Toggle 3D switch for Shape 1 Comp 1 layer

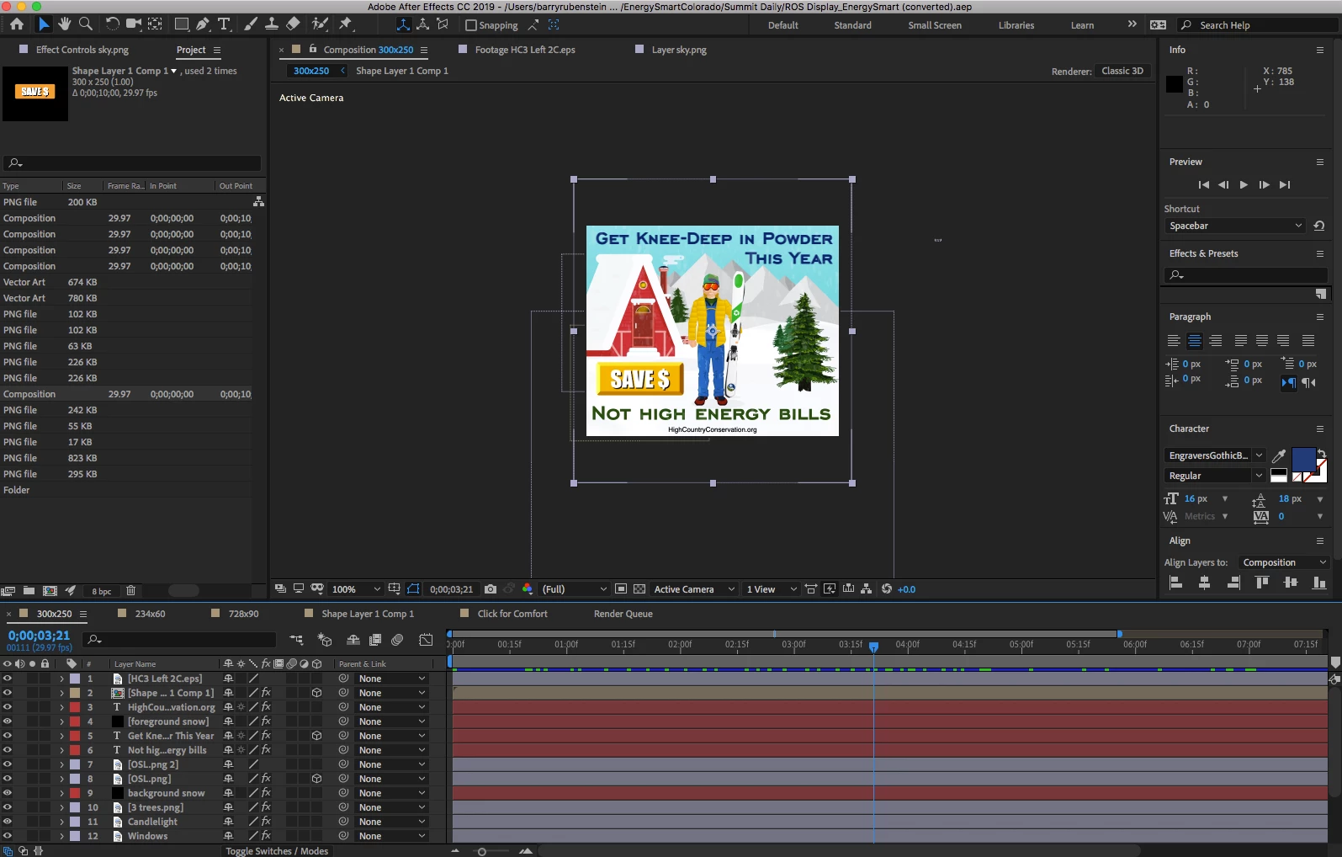[x=316, y=693]
